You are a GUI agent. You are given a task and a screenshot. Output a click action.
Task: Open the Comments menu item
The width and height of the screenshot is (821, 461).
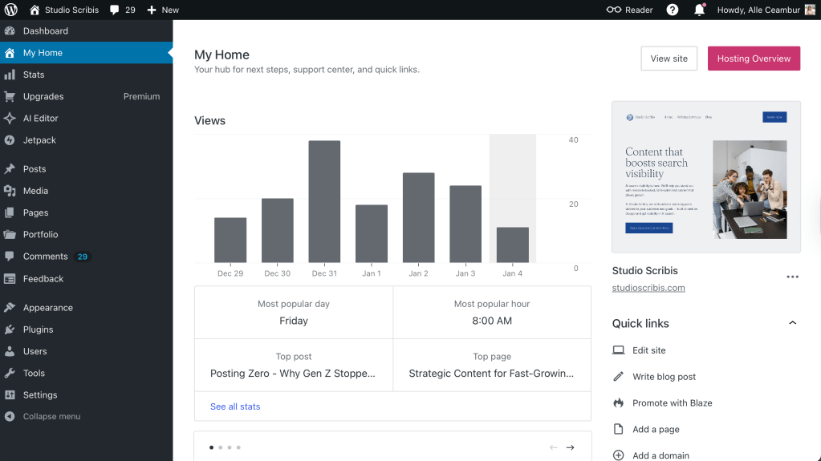tap(87, 257)
